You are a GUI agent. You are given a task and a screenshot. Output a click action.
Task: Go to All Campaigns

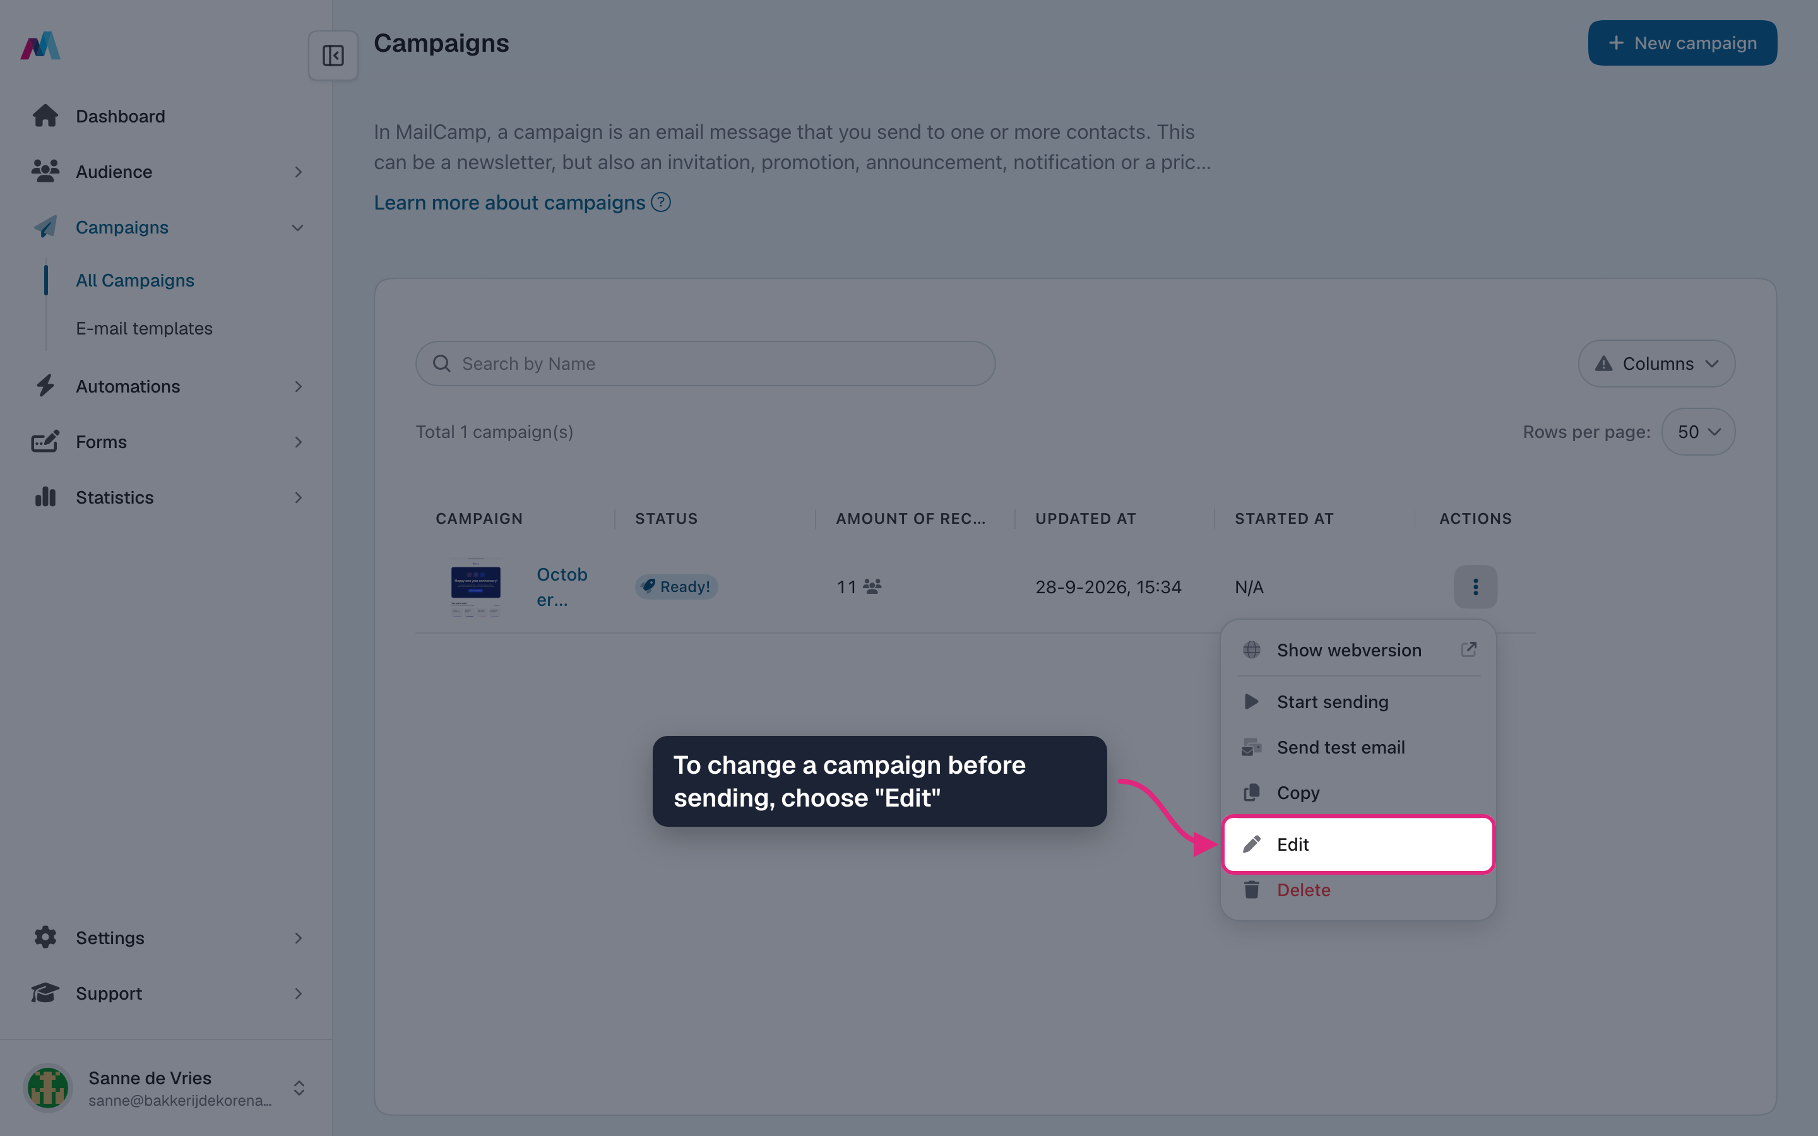point(135,280)
